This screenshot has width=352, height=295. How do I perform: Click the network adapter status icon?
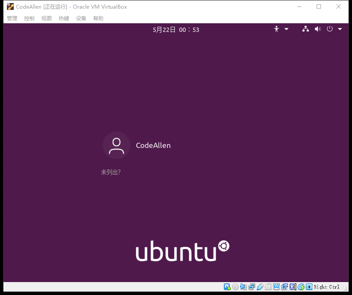(251, 287)
